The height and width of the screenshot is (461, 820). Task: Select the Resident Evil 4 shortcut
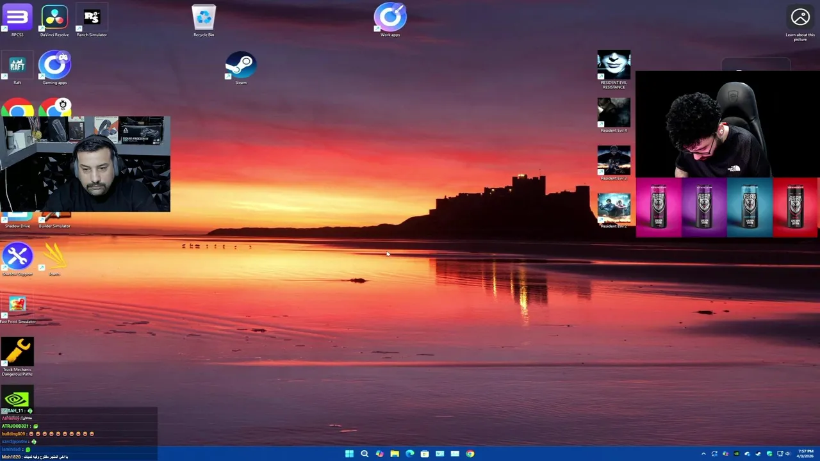(614, 115)
